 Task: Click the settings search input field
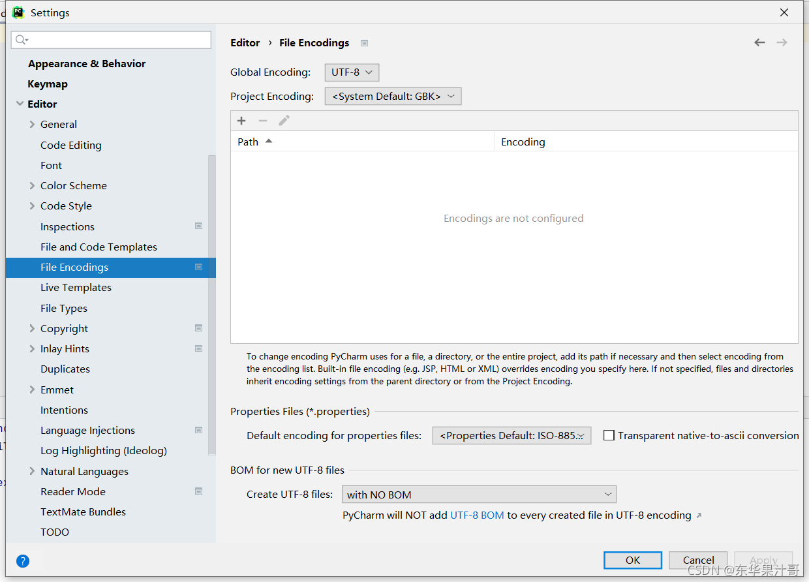click(x=111, y=40)
